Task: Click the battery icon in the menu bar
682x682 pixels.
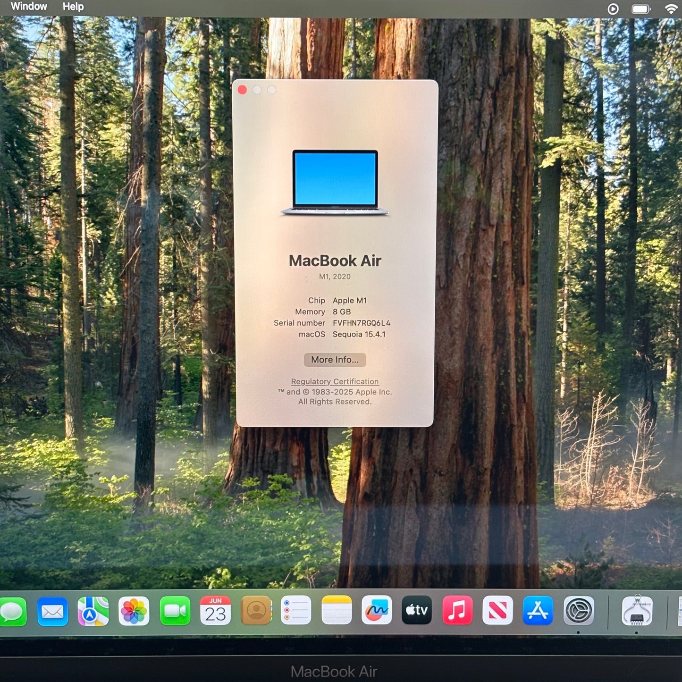Action: [641, 9]
